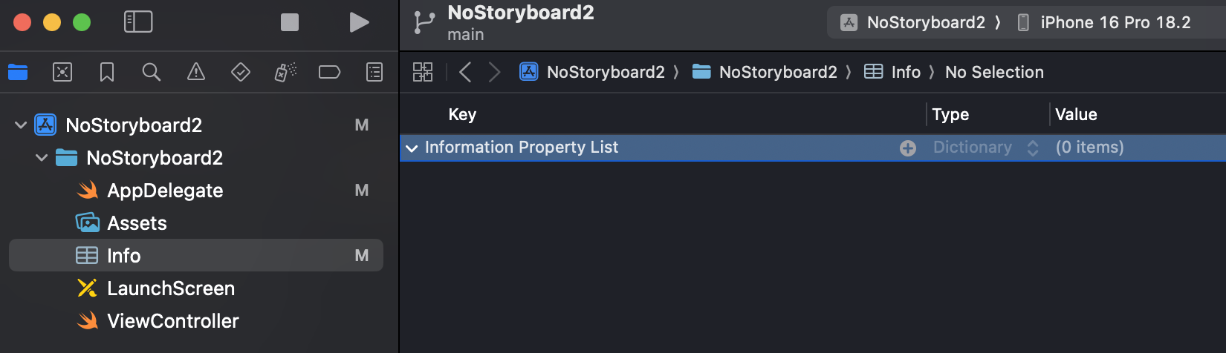The image size is (1226, 353).
Task: Change the Dictionary type stepper
Action: pos(1033,148)
